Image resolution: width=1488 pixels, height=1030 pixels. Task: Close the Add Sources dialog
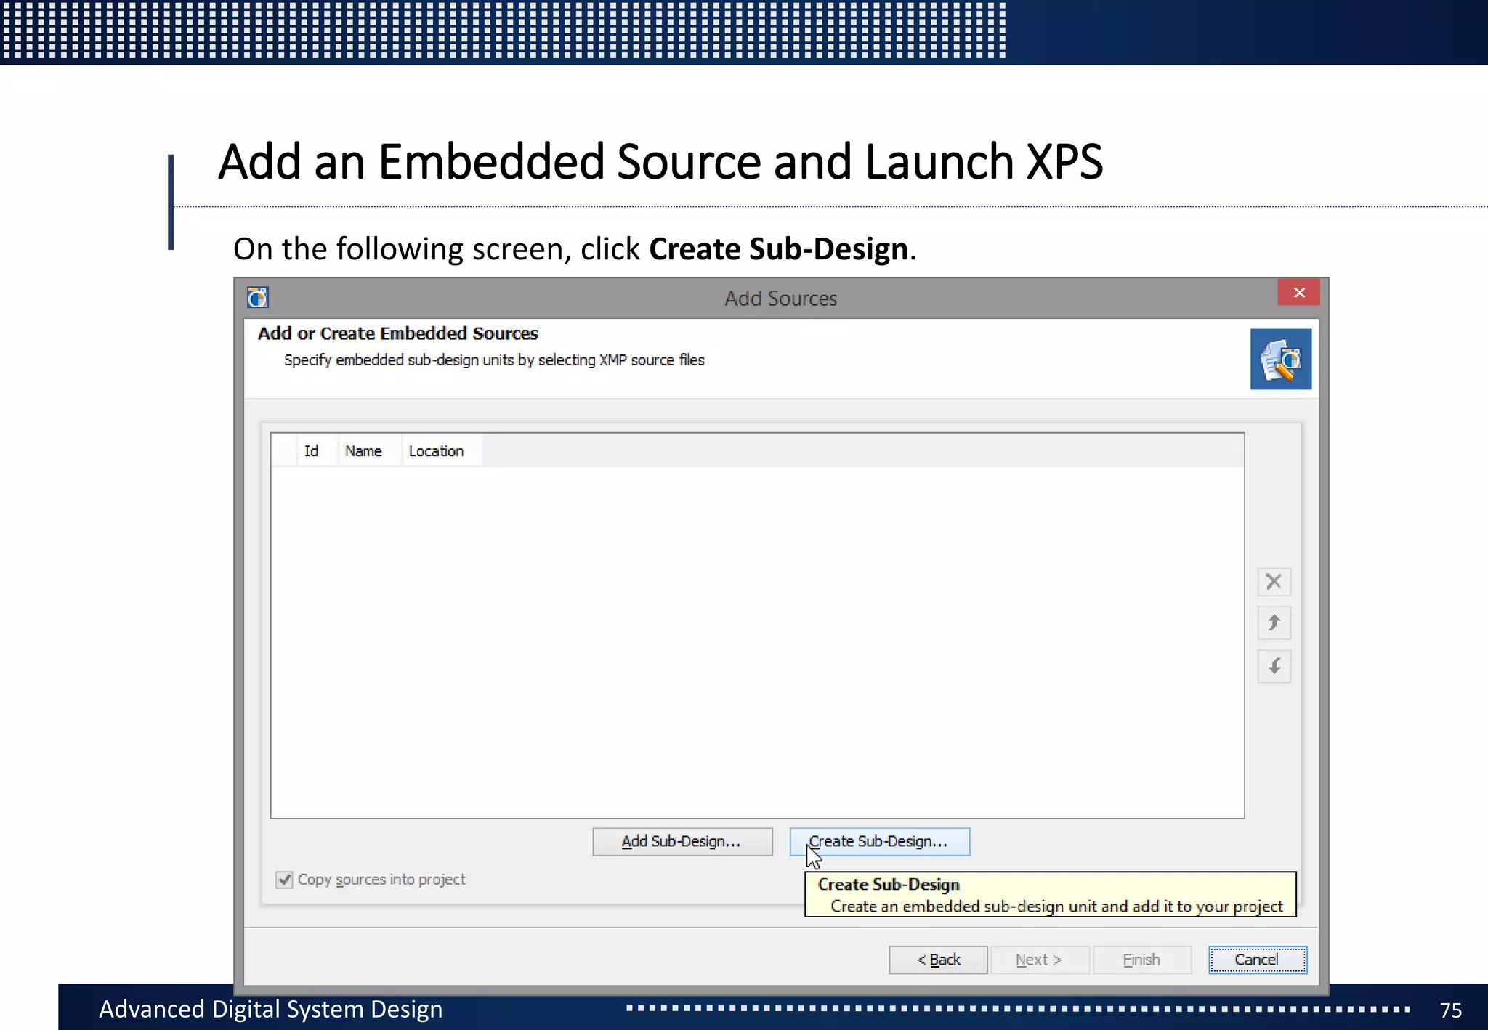[1299, 292]
